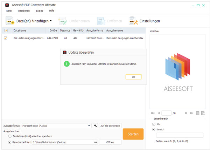Click the Entfernen toolbar button
The width and height of the screenshot is (210, 150).
pos(110,21)
